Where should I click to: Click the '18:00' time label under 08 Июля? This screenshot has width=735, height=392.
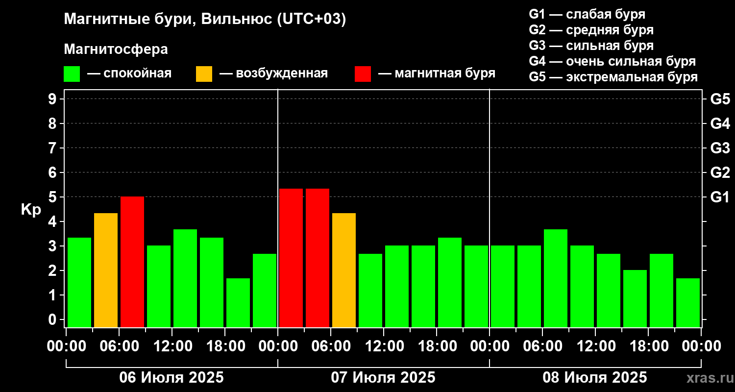[650, 346]
